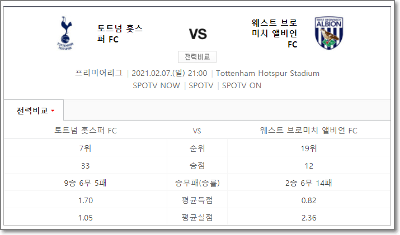Click the 전력비교 button under VS
This screenshot has width=400, height=235.
[x=197, y=57]
